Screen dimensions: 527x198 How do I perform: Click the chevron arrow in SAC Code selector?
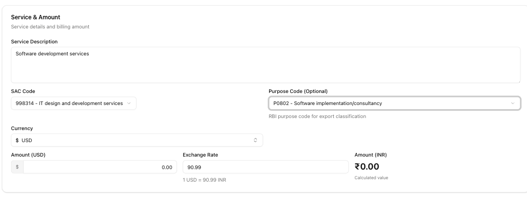[129, 104]
